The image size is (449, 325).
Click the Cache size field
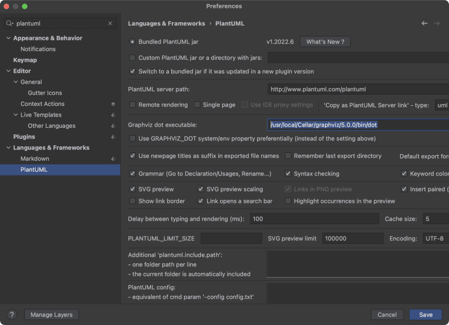click(436, 219)
